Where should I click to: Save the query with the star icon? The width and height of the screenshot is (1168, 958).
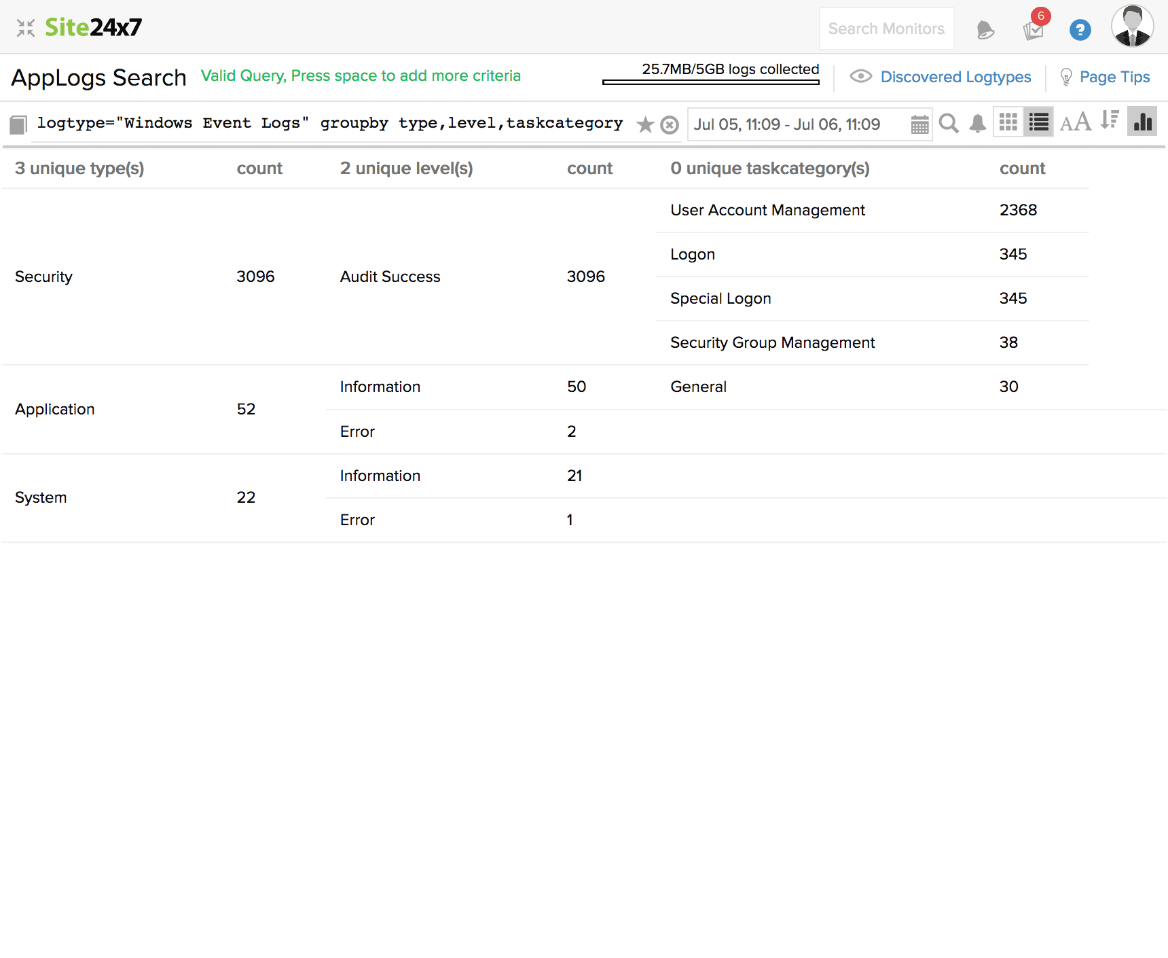click(x=645, y=125)
